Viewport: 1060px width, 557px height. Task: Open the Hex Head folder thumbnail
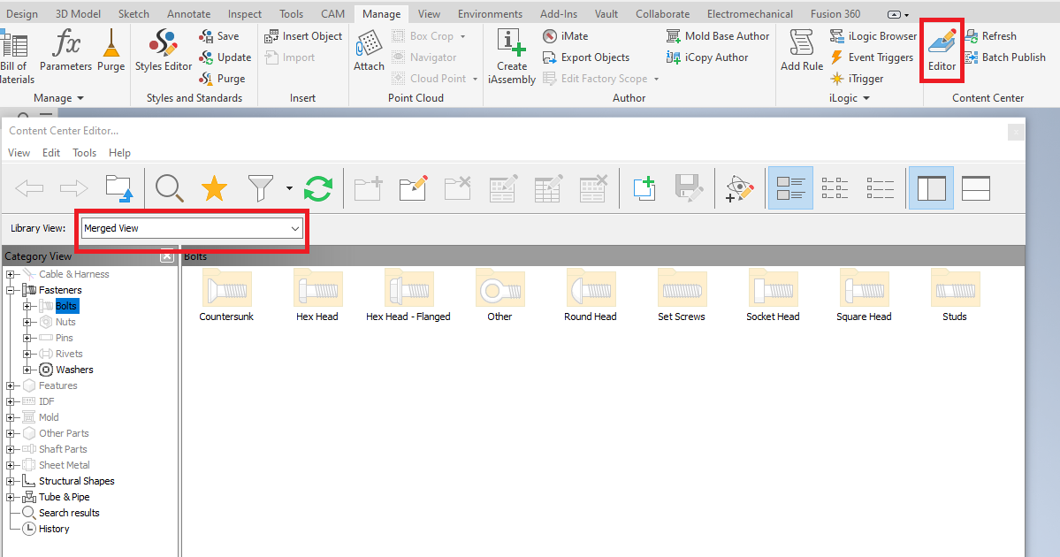(317, 289)
